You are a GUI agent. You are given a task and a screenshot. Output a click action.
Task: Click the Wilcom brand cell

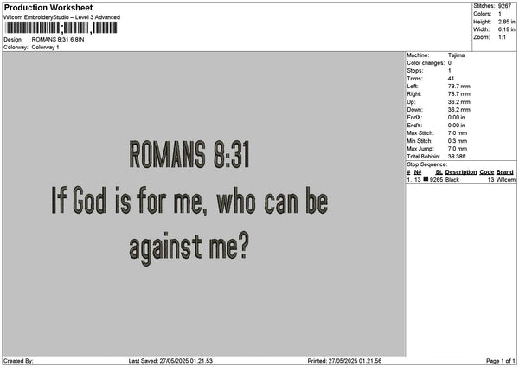tap(506, 180)
